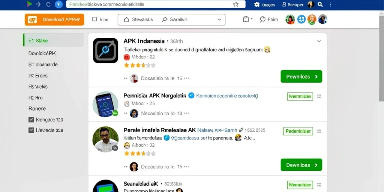This screenshot has height=192, width=384.
Task: Click the orange-haired avatar in toolbar
Action: [x=312, y=19]
